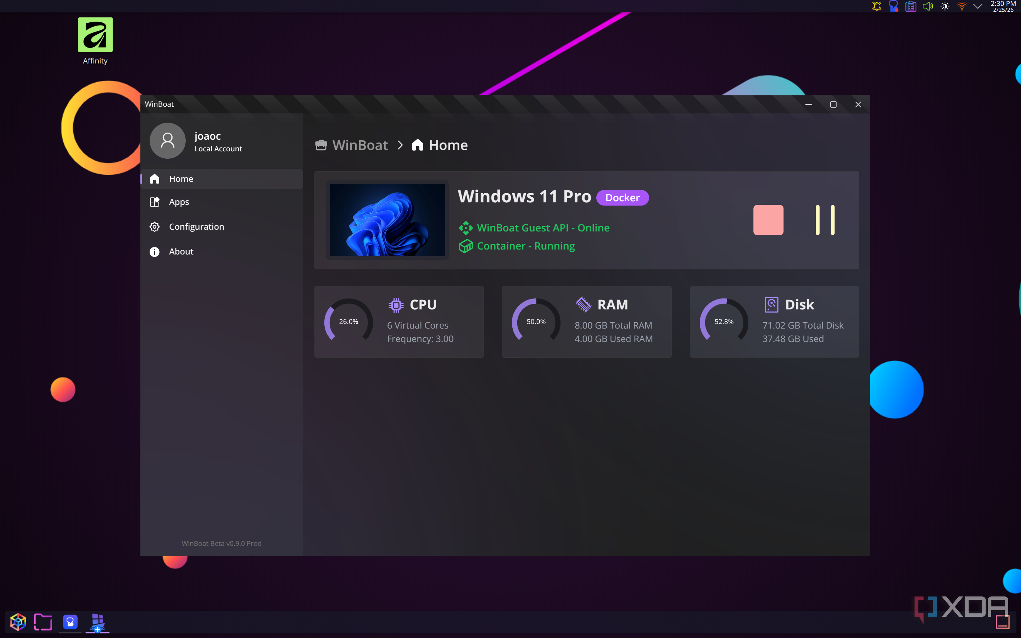Click WinBoat Beta v0.9.0 Prod version text

[x=222, y=543]
